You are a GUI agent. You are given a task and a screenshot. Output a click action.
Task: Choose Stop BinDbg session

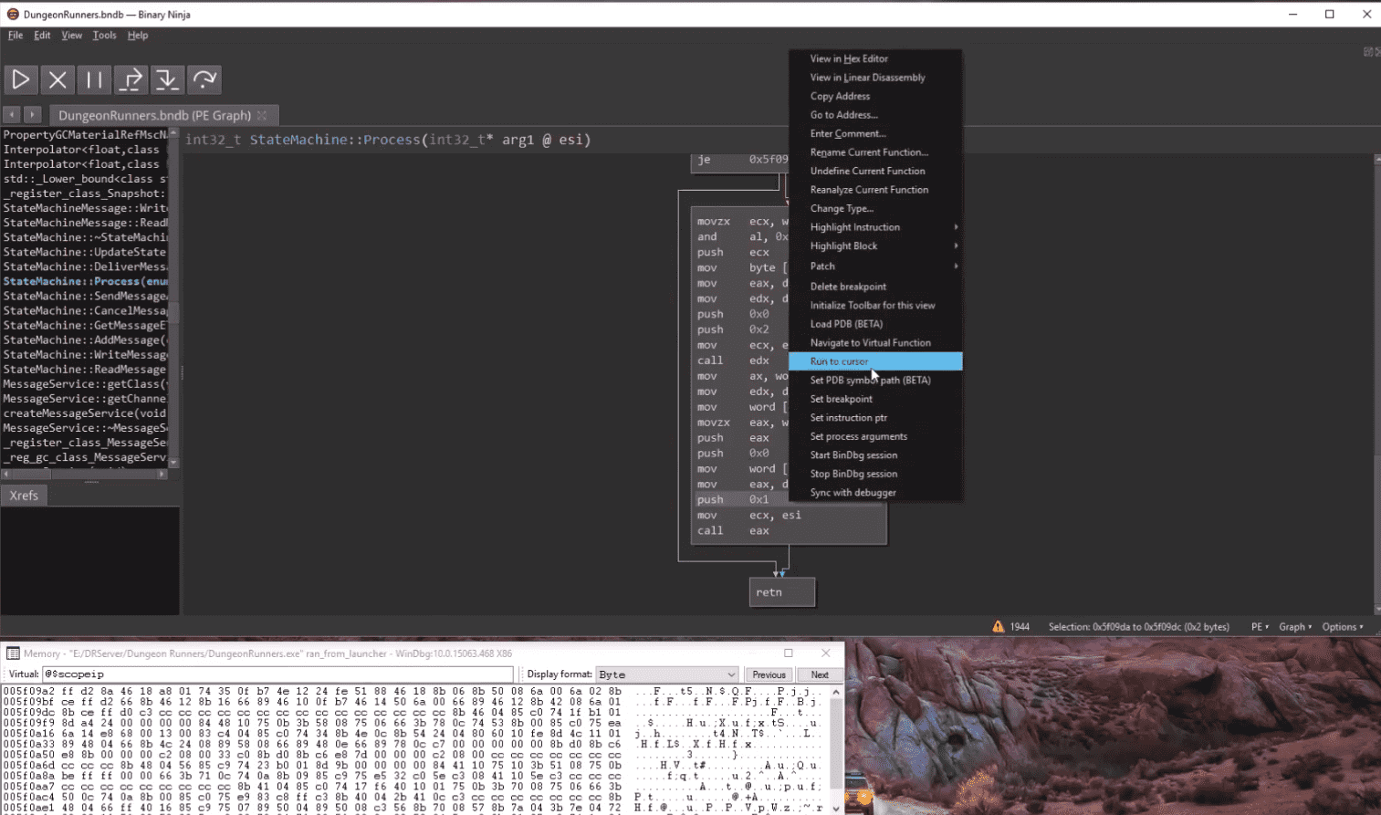875,474
